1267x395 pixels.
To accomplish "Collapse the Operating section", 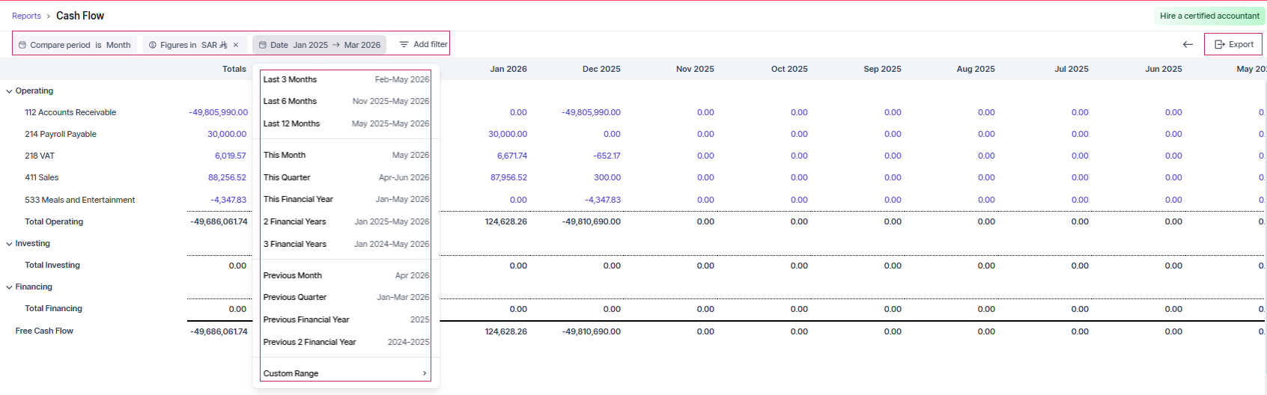I will 9,91.
